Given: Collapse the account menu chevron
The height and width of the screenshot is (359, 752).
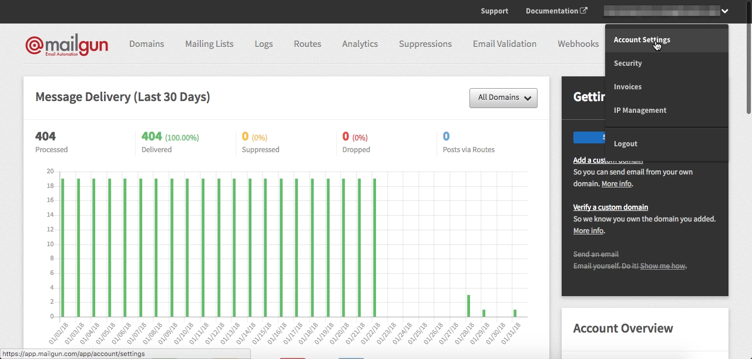Looking at the screenshot, I should coord(725,11).
